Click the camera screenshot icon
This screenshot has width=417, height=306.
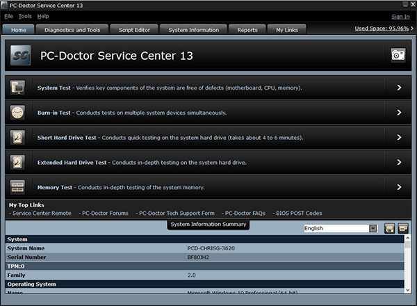click(x=398, y=56)
